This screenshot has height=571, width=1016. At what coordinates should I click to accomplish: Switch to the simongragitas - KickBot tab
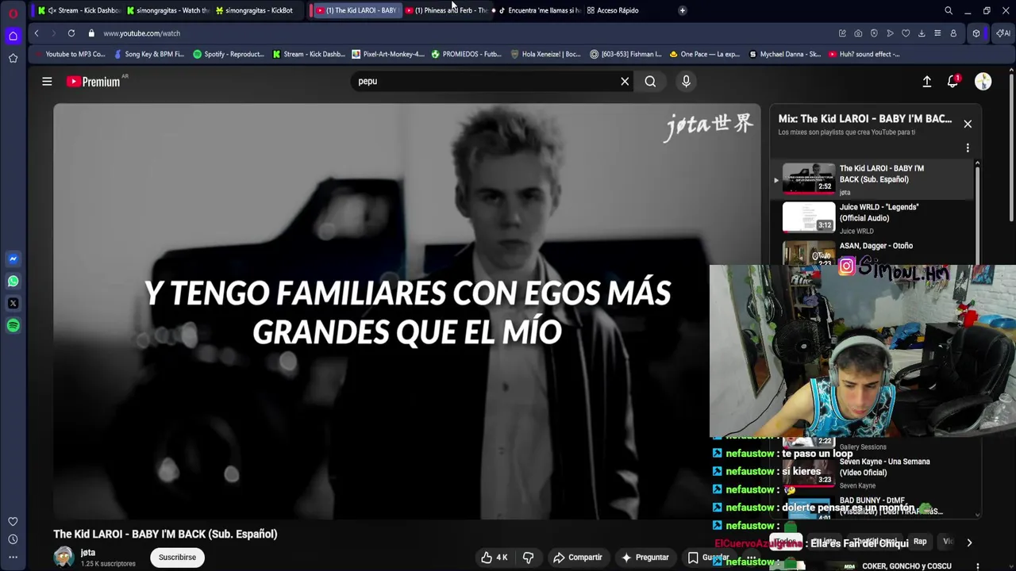(x=256, y=10)
